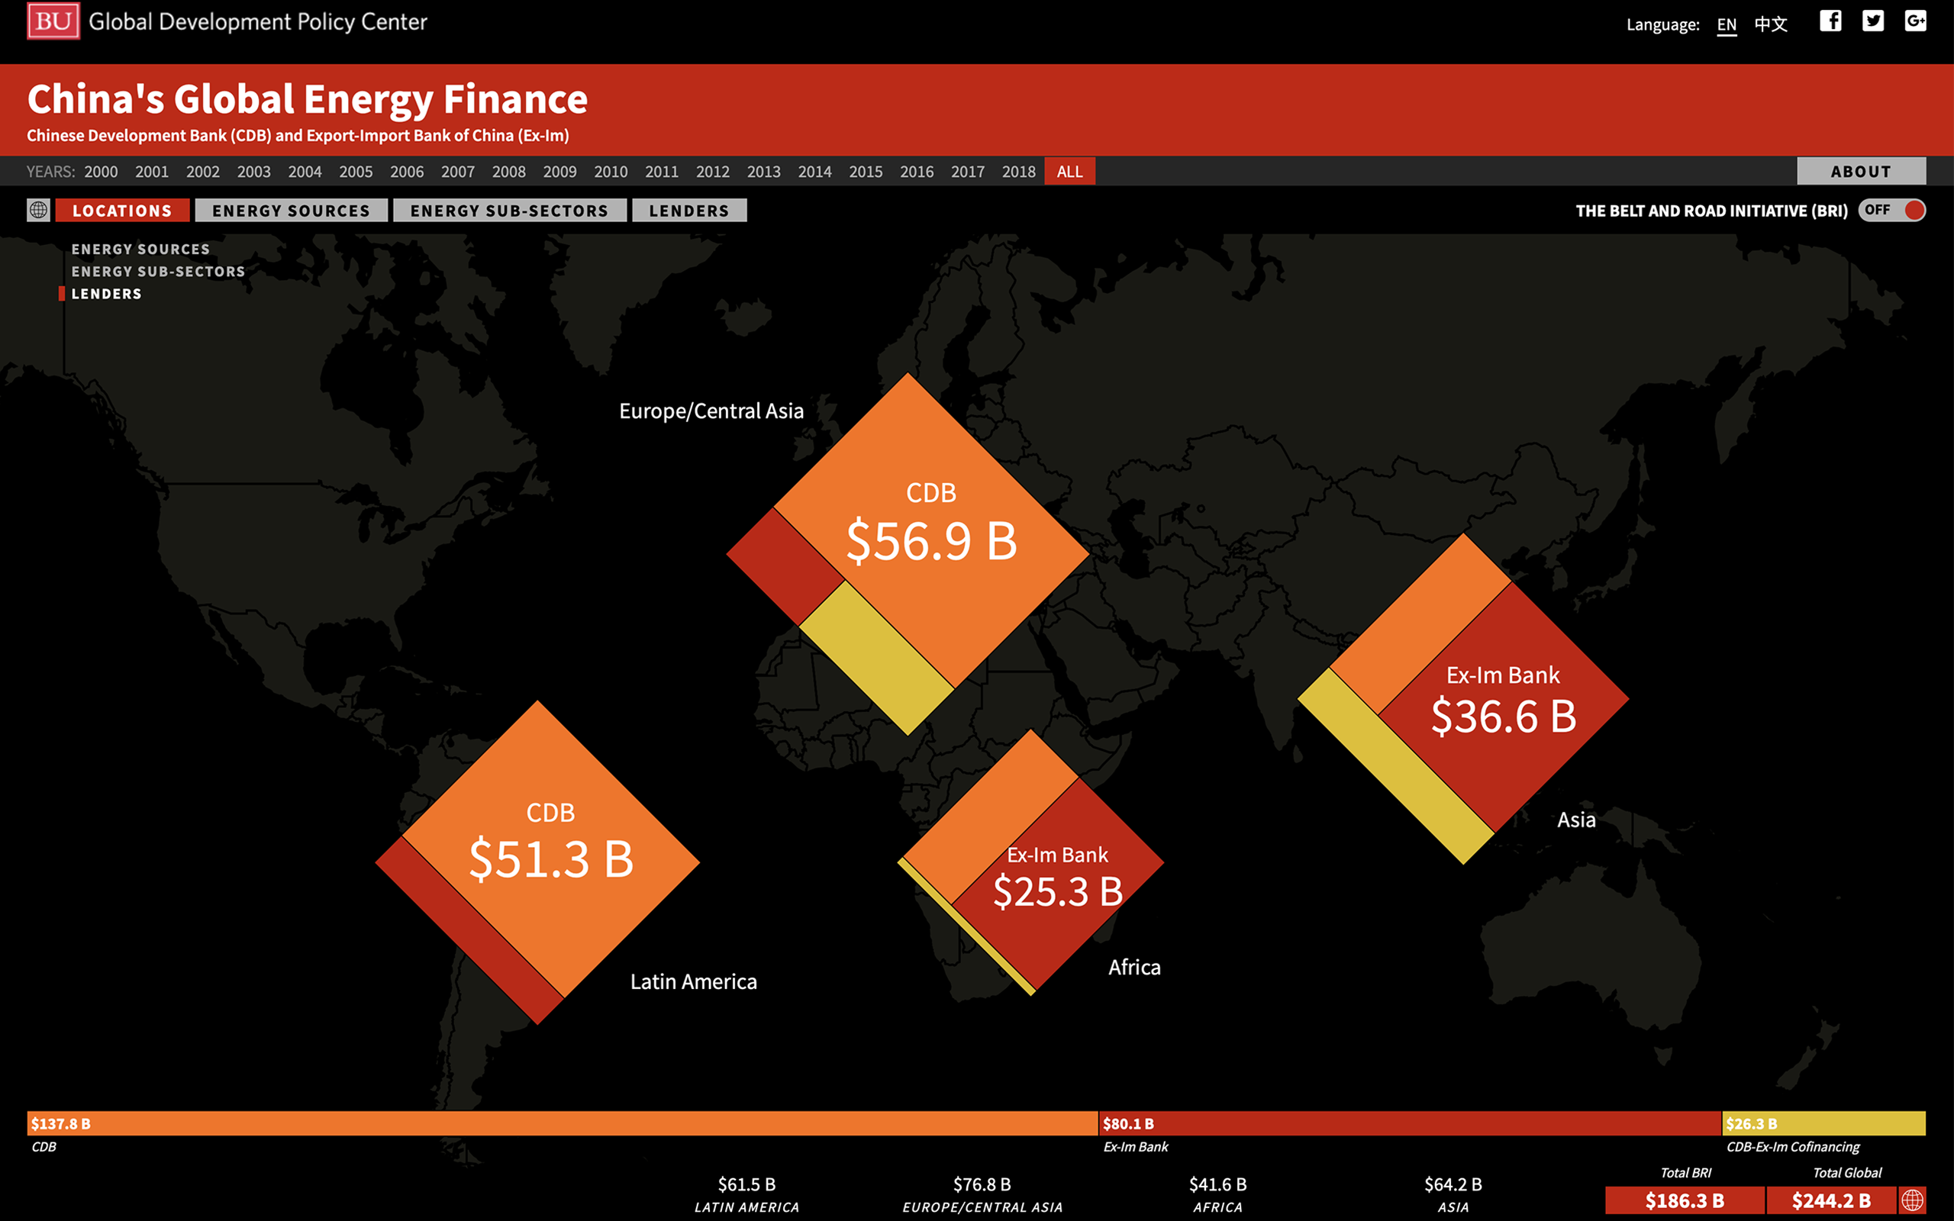1954x1221 pixels.
Task: Open the BU logo homepage link
Action: point(53,21)
